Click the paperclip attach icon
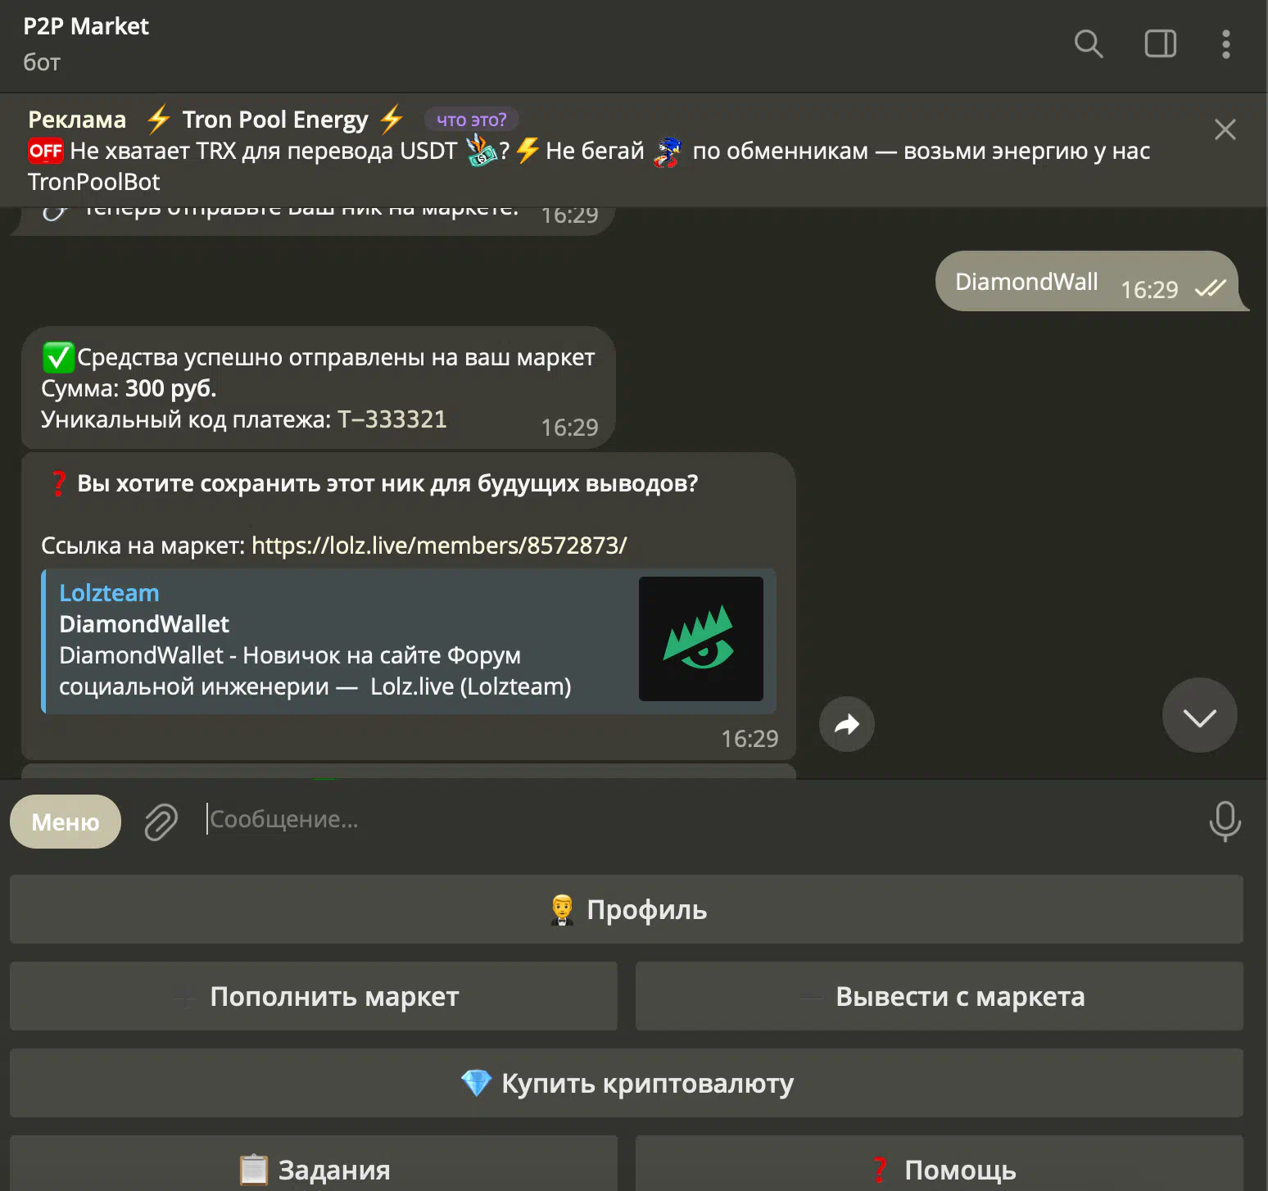Screen dimensions: 1268x1191 point(161,822)
